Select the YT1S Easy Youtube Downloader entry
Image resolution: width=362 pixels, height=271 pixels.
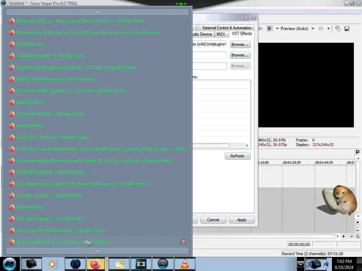pos(97,149)
